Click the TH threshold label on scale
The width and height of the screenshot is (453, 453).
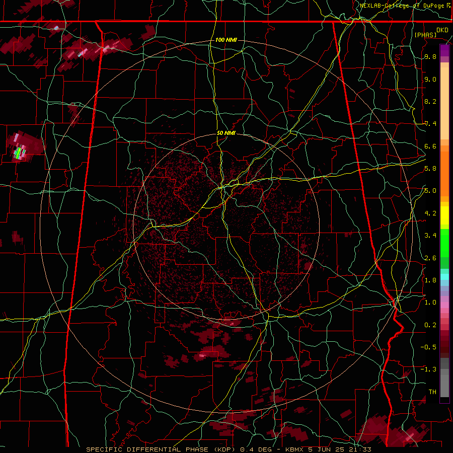point(432,392)
